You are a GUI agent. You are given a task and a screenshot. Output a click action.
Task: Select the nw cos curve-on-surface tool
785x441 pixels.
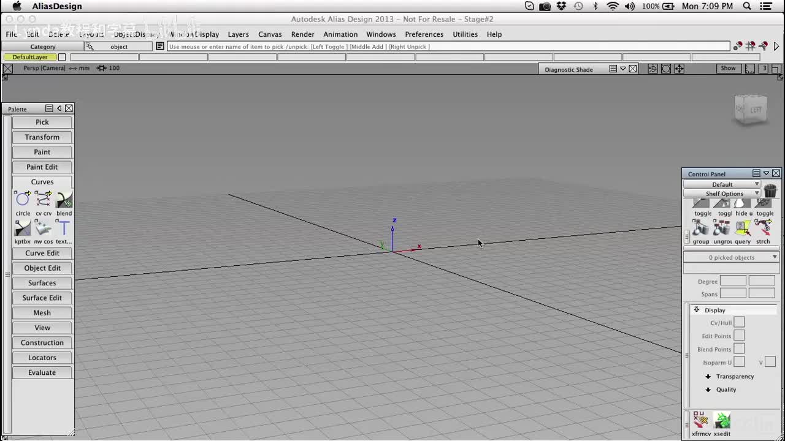(x=44, y=228)
